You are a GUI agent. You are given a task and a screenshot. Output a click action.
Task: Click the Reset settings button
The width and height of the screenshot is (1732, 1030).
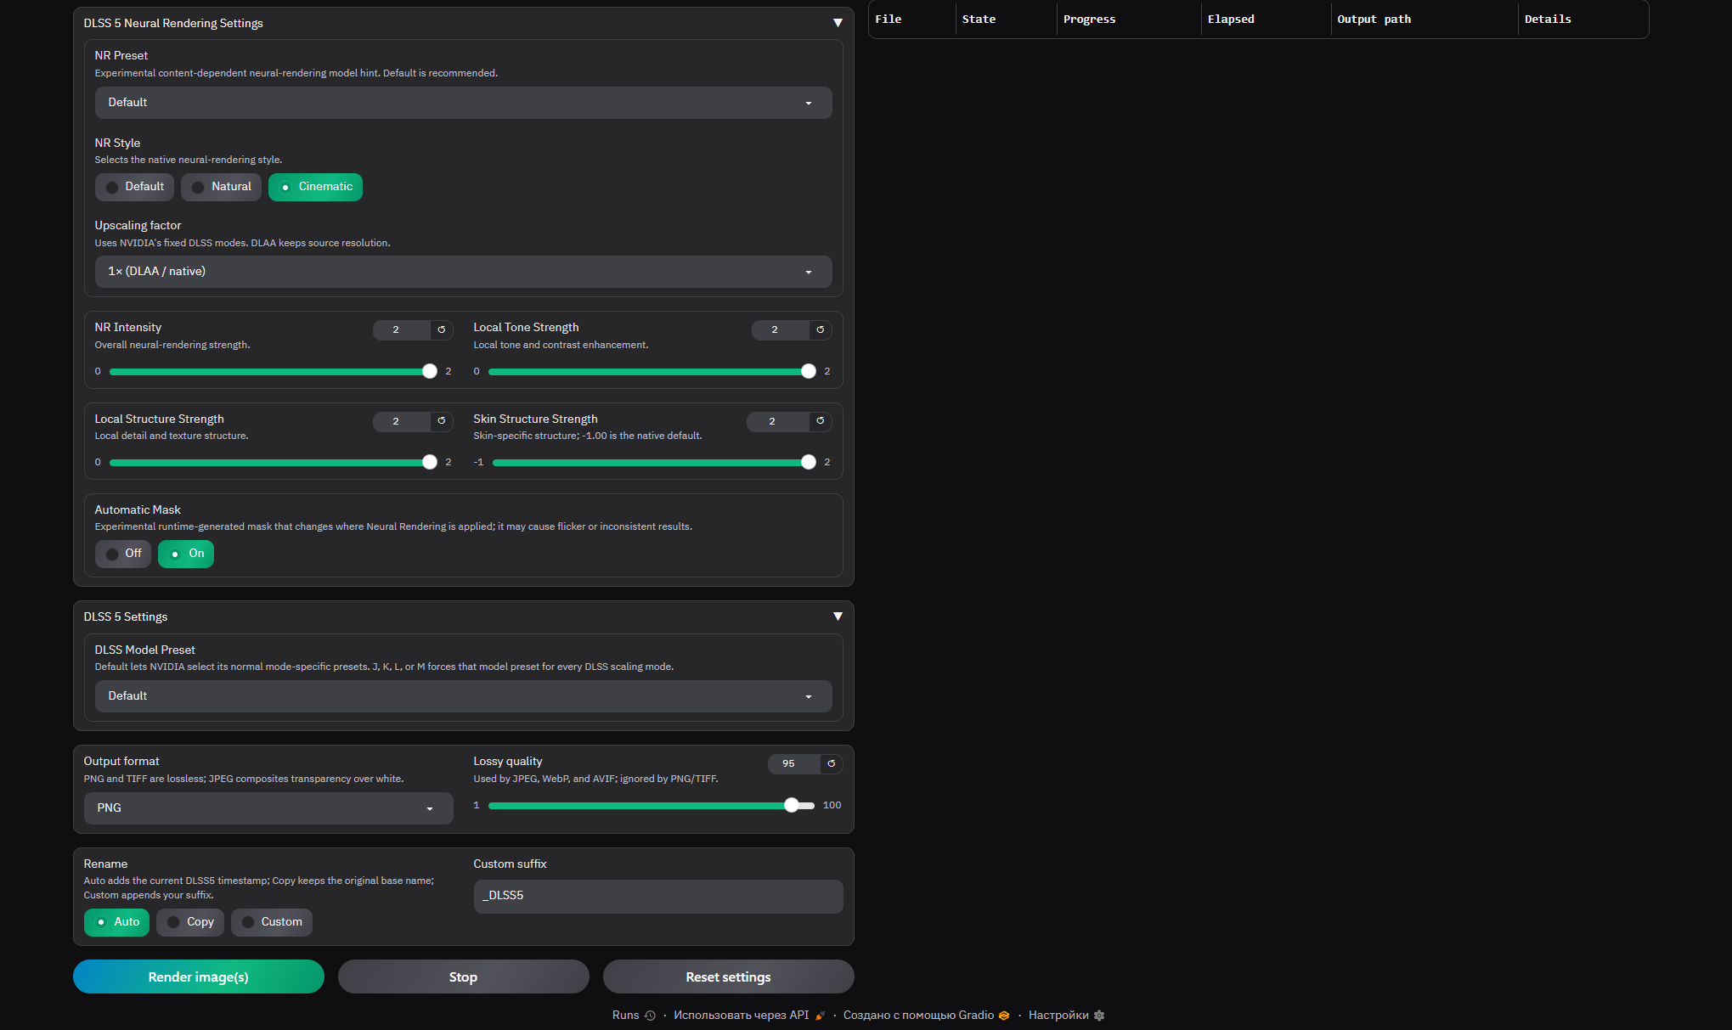point(728,977)
